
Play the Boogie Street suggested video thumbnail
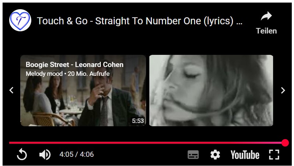[83, 91]
